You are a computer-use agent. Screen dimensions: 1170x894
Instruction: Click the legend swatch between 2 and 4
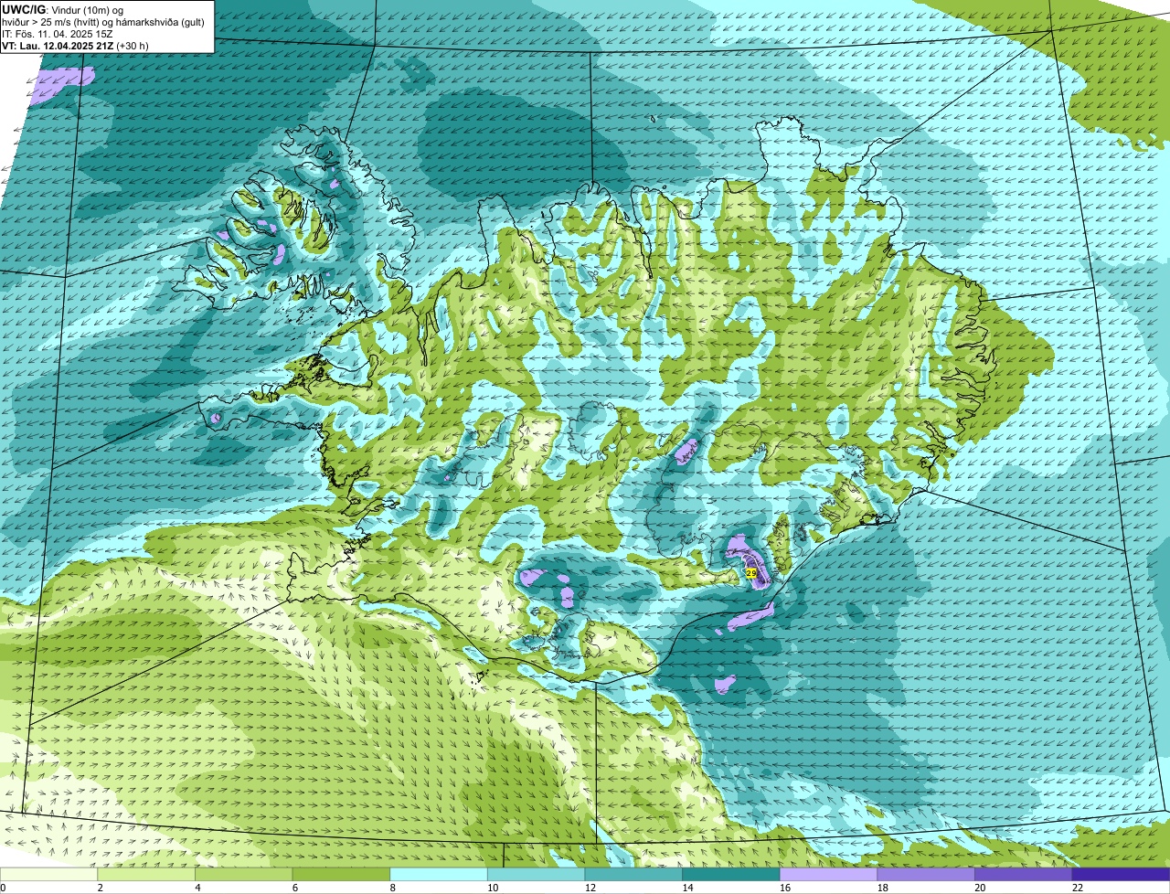(147, 874)
